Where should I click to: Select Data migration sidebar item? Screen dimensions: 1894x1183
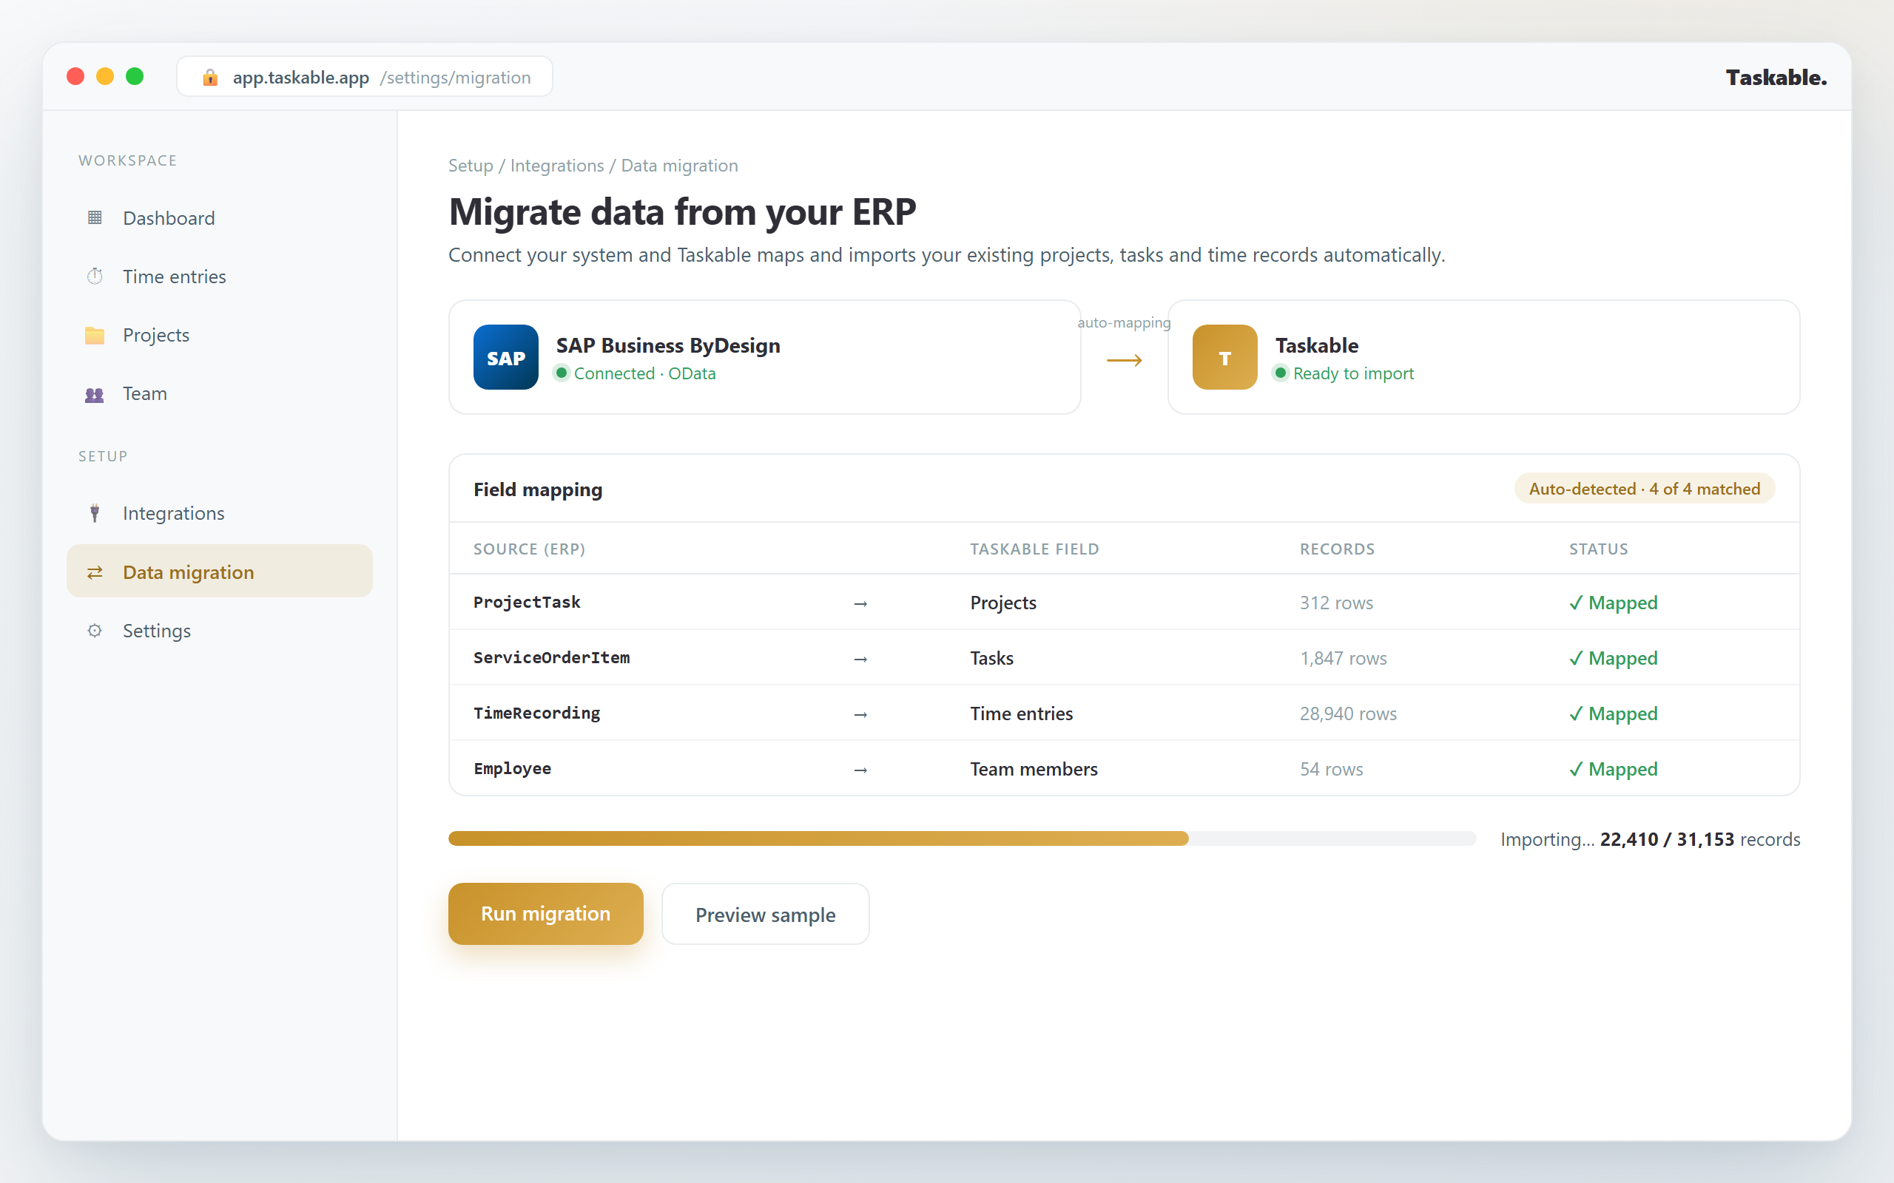pos(219,571)
